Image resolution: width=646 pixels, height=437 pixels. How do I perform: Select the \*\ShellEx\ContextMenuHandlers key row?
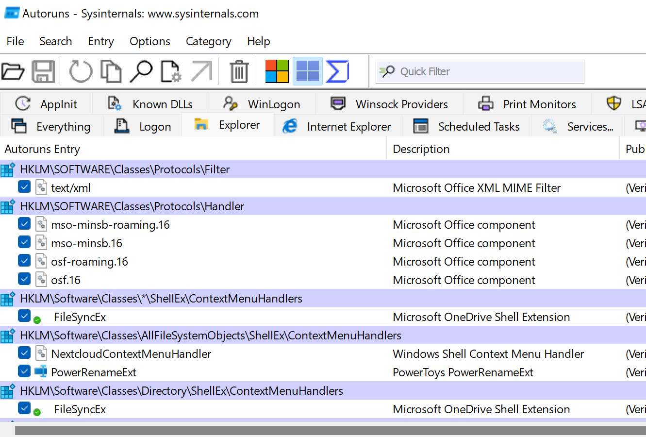click(x=323, y=299)
